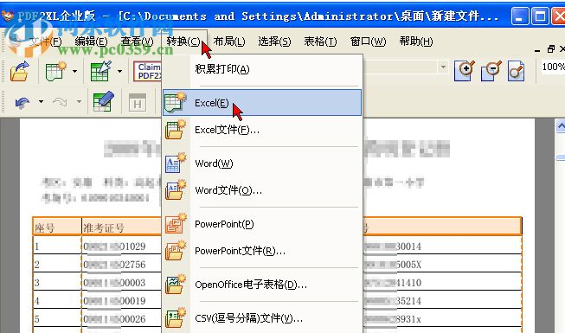The width and height of the screenshot is (565, 333).
Task: Click the Word file folder icon in menu
Action: point(176,190)
